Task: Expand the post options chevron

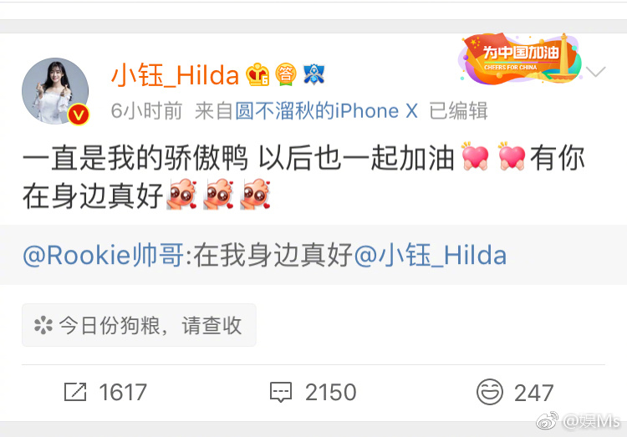Action: pyautogui.click(x=595, y=72)
